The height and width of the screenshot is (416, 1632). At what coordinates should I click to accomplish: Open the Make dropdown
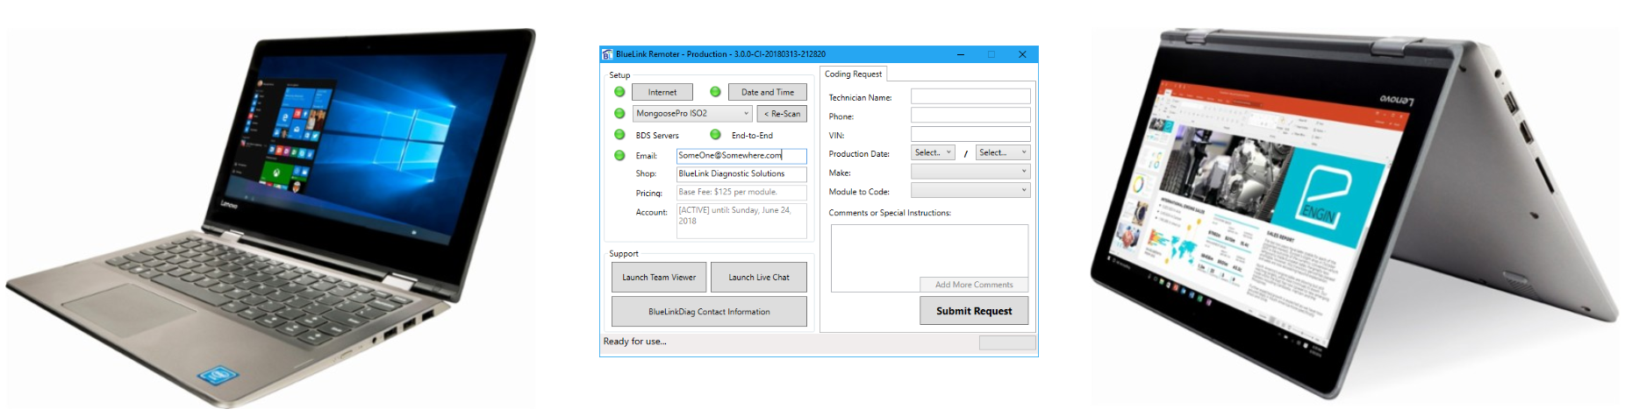click(970, 172)
